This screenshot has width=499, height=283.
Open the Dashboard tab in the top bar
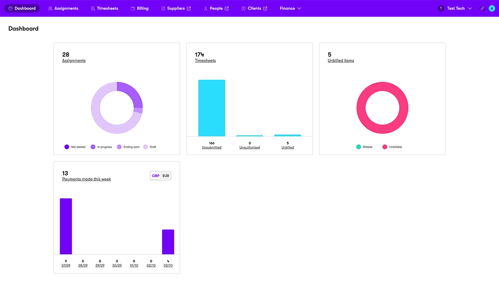click(22, 8)
